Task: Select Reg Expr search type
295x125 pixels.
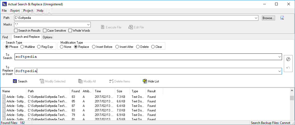Action: [45, 47]
